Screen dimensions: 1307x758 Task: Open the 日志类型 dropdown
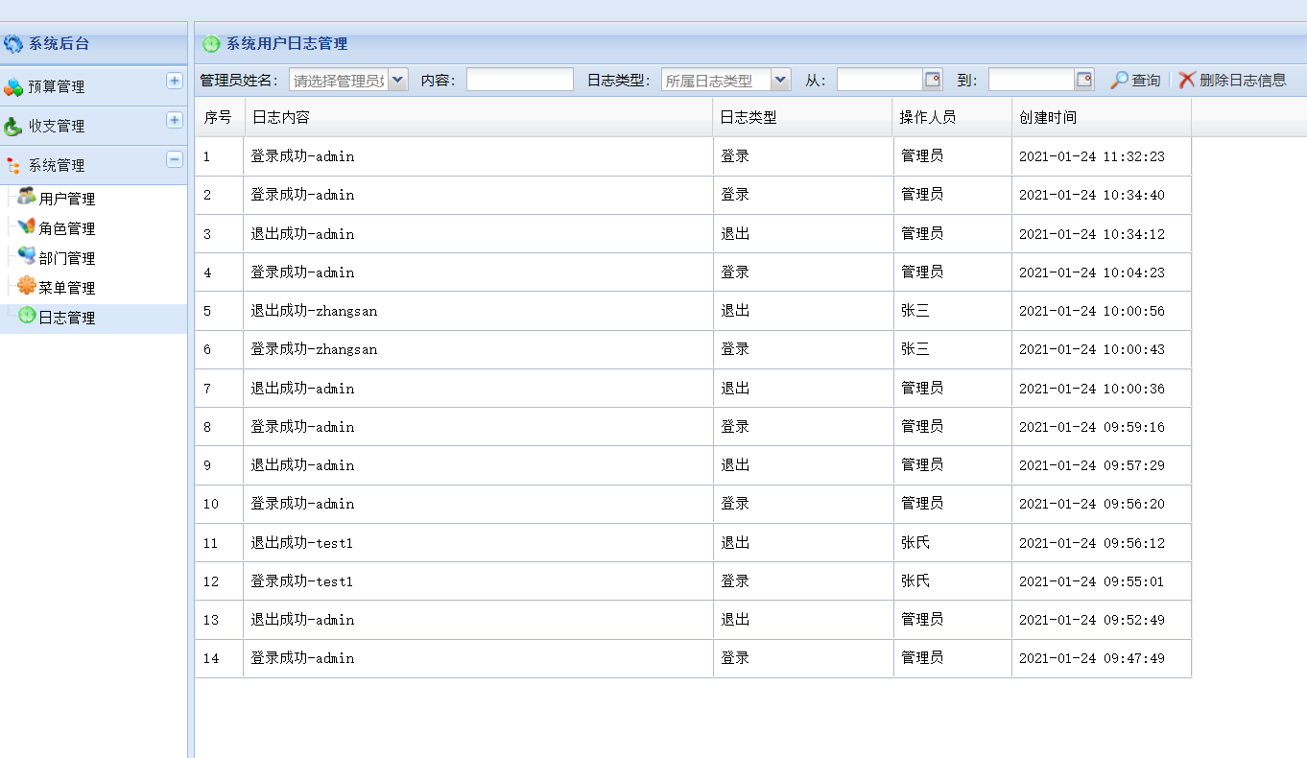click(x=780, y=80)
